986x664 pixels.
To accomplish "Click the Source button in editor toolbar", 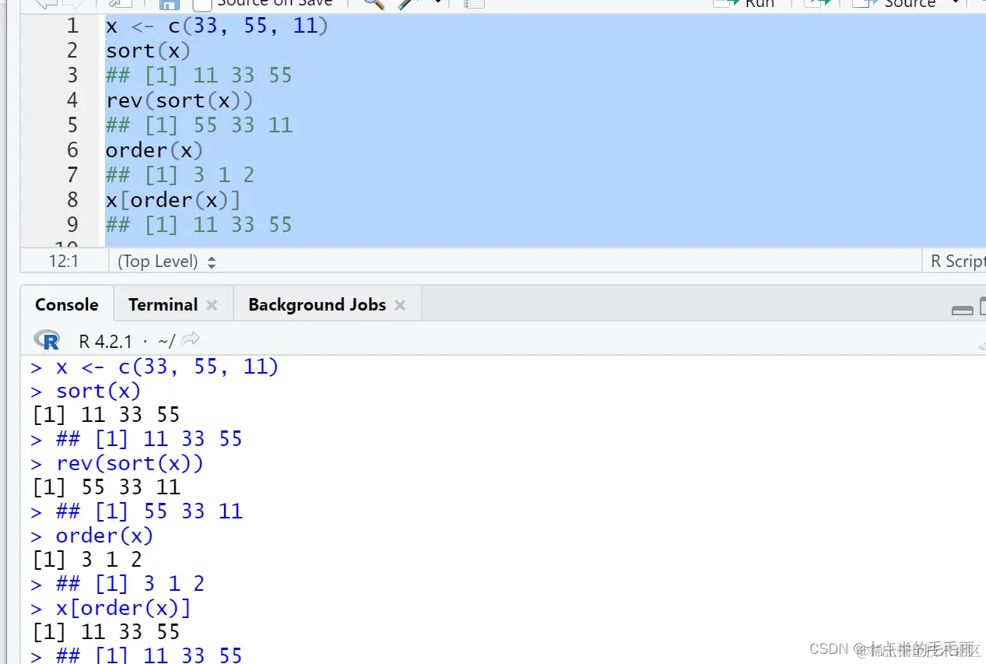I will (895, 3).
